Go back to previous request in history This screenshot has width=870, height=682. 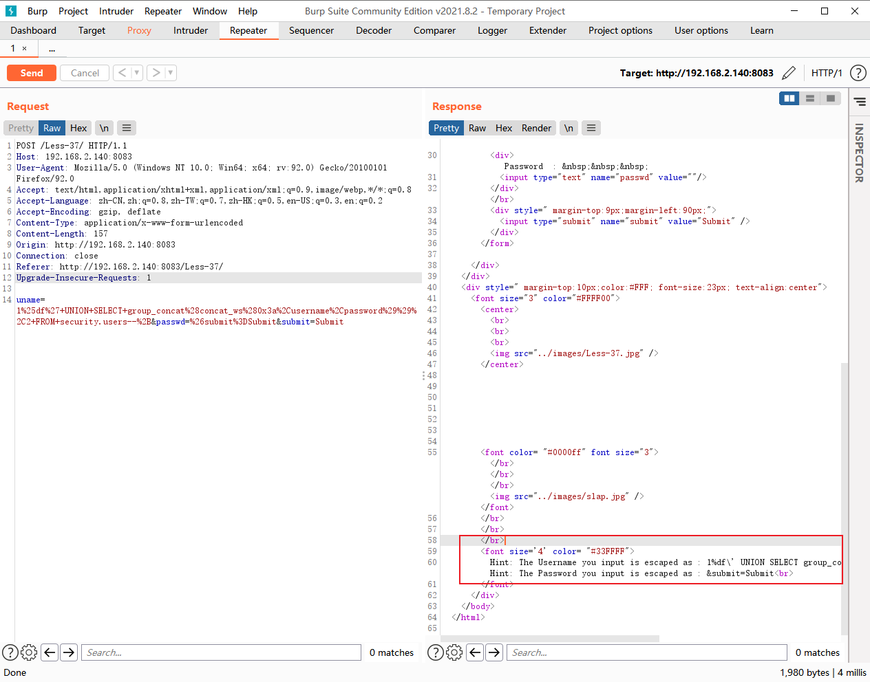coord(122,73)
